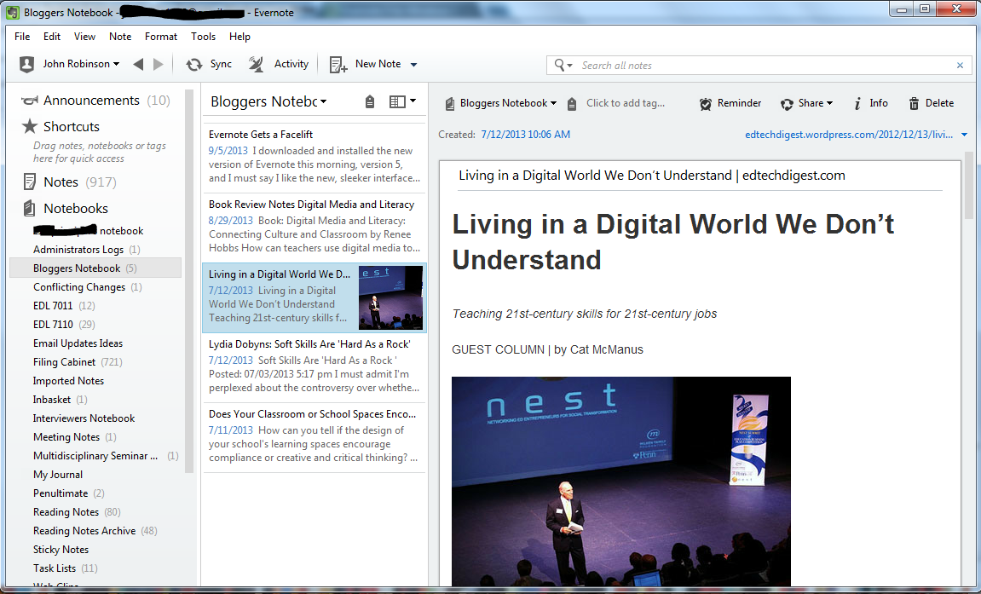Click the 'Click to add tag' field
Screen dimensions: 981x594
626,103
